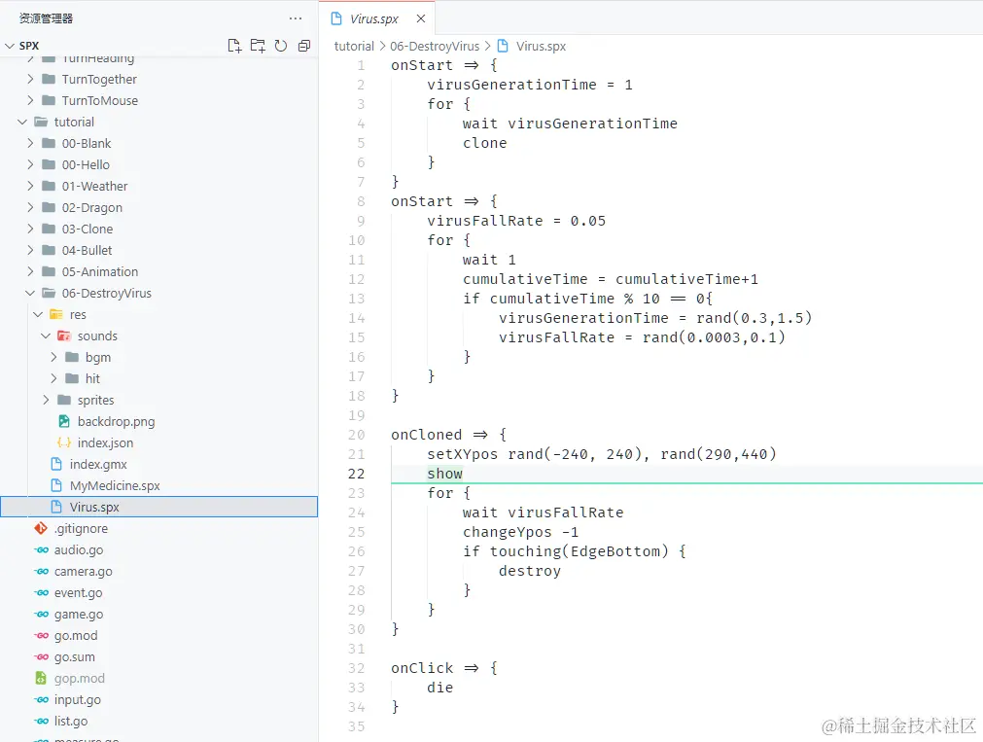The height and width of the screenshot is (742, 983).
Task: Open input.go file
Action: (77, 699)
